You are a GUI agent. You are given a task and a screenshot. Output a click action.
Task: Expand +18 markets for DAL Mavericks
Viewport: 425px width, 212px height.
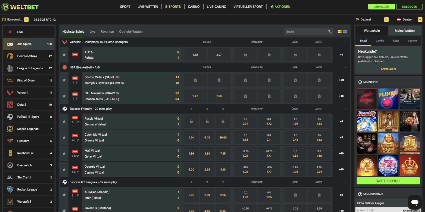pos(341,96)
